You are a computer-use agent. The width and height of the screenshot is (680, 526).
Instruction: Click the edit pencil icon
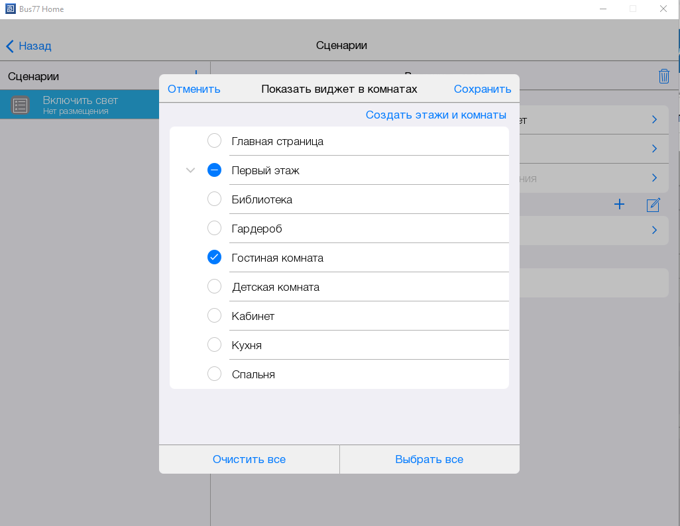coord(653,205)
